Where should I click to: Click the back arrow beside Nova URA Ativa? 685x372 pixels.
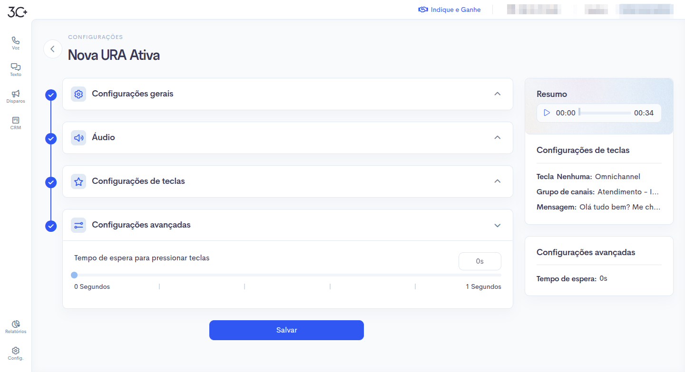53,49
